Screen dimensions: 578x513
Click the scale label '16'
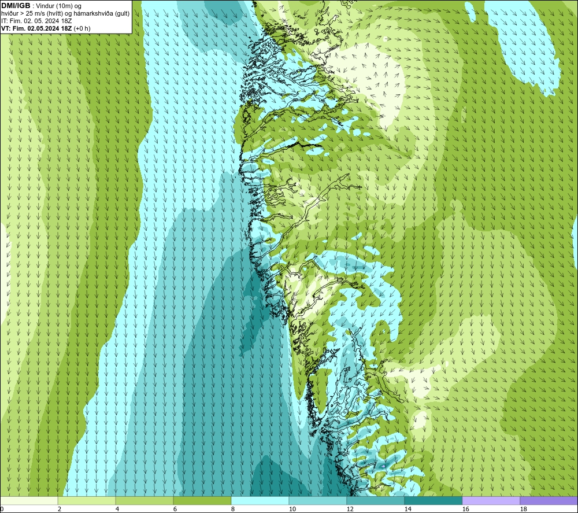click(x=465, y=510)
